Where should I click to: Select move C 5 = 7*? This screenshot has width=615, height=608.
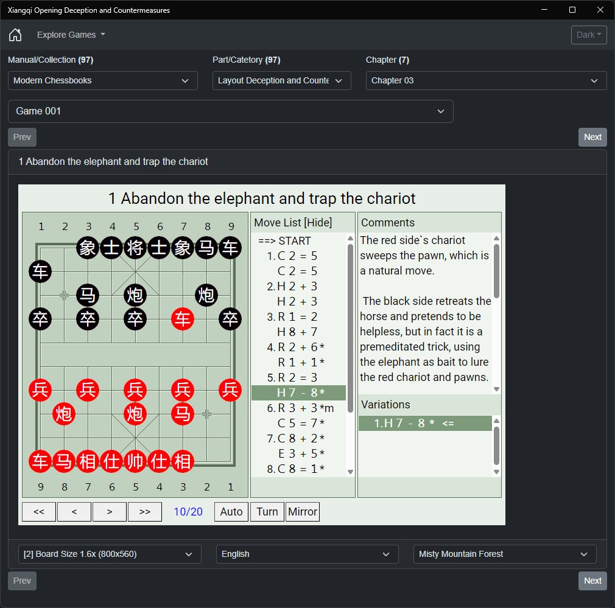(x=298, y=424)
